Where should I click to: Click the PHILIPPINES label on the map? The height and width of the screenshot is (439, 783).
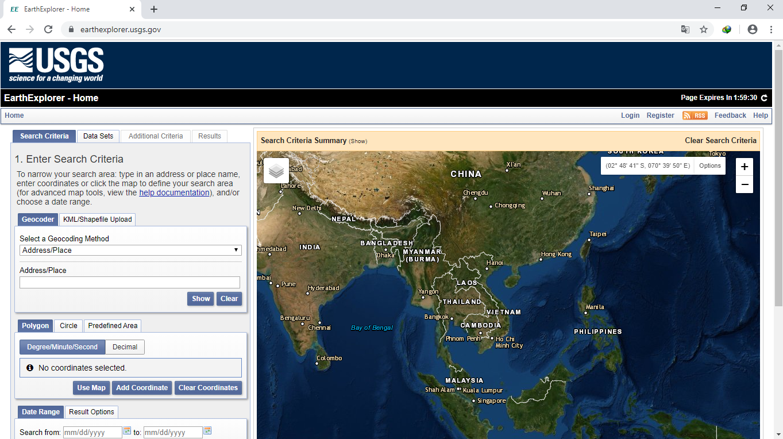pos(598,332)
